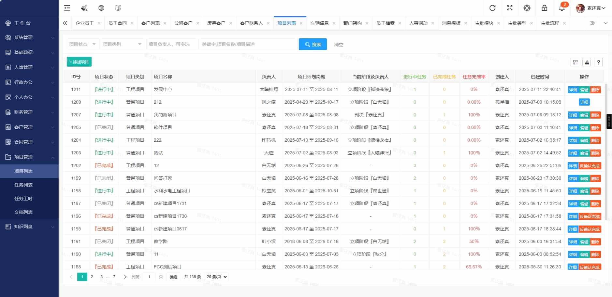Open notifications via the bell icon
The image size is (612, 297).
point(561,8)
